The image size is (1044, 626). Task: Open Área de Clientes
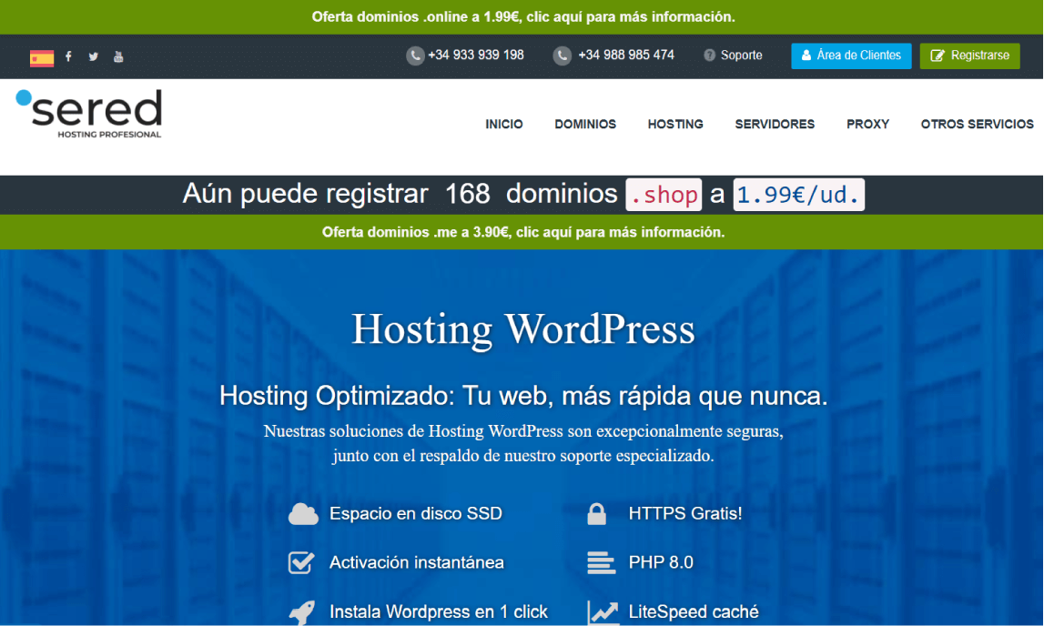tap(850, 56)
